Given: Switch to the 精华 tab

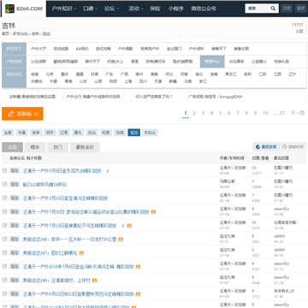Looking at the screenshot, I should pos(34,147).
